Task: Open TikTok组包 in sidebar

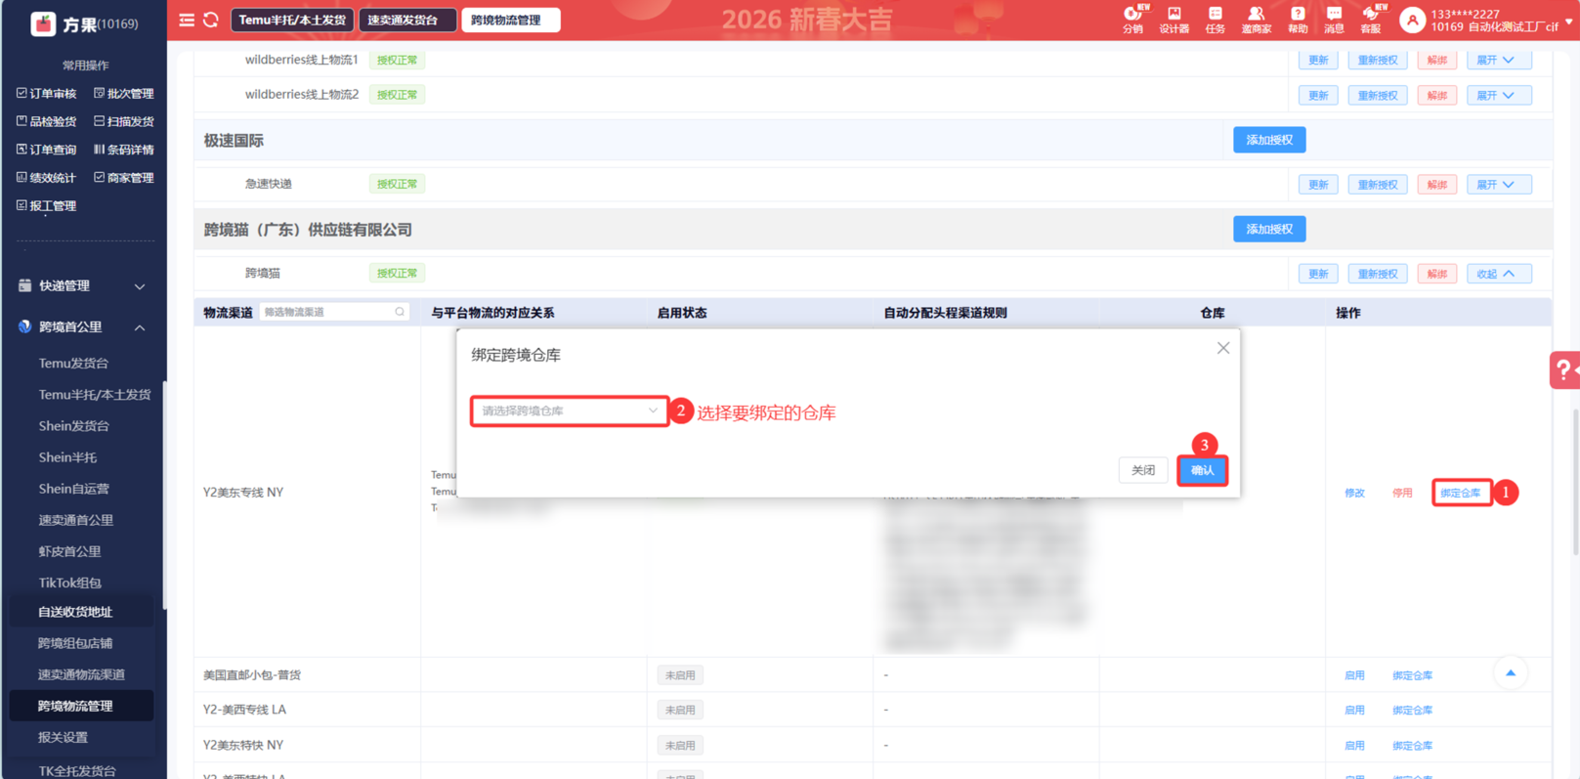Action: (x=69, y=582)
